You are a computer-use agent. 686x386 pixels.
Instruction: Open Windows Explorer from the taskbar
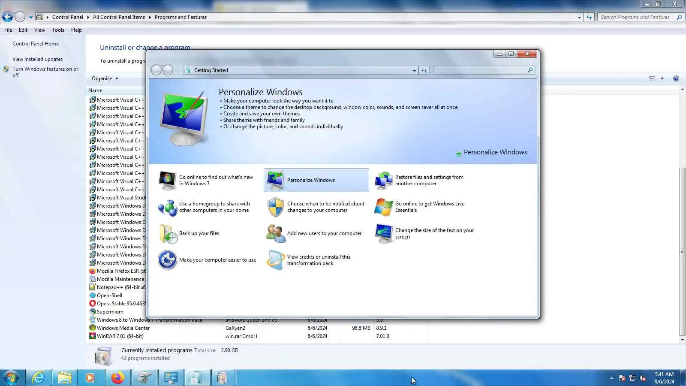point(64,377)
